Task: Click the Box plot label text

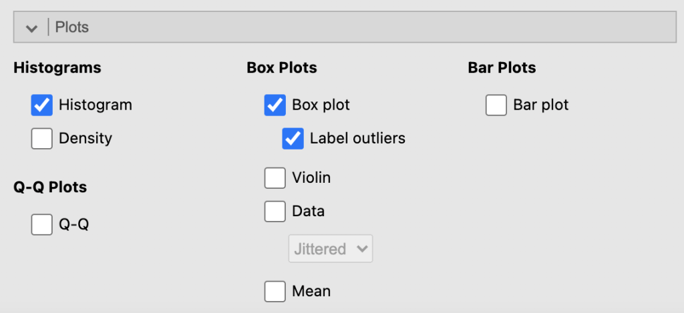Action: tap(321, 105)
